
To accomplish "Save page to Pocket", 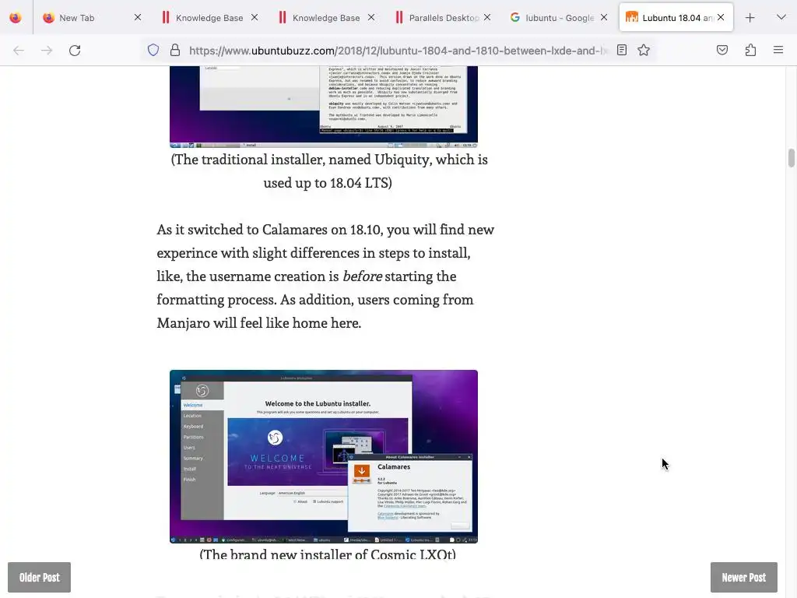I will (722, 51).
